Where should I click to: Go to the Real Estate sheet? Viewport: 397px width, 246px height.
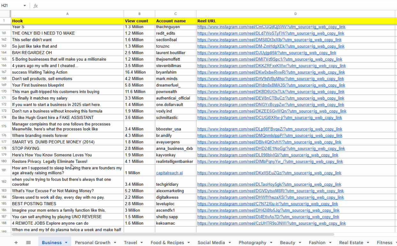tap(351, 242)
